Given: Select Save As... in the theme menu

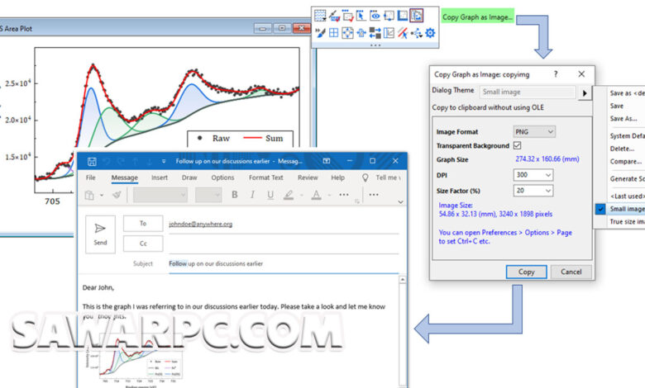Looking at the screenshot, I should [x=623, y=119].
